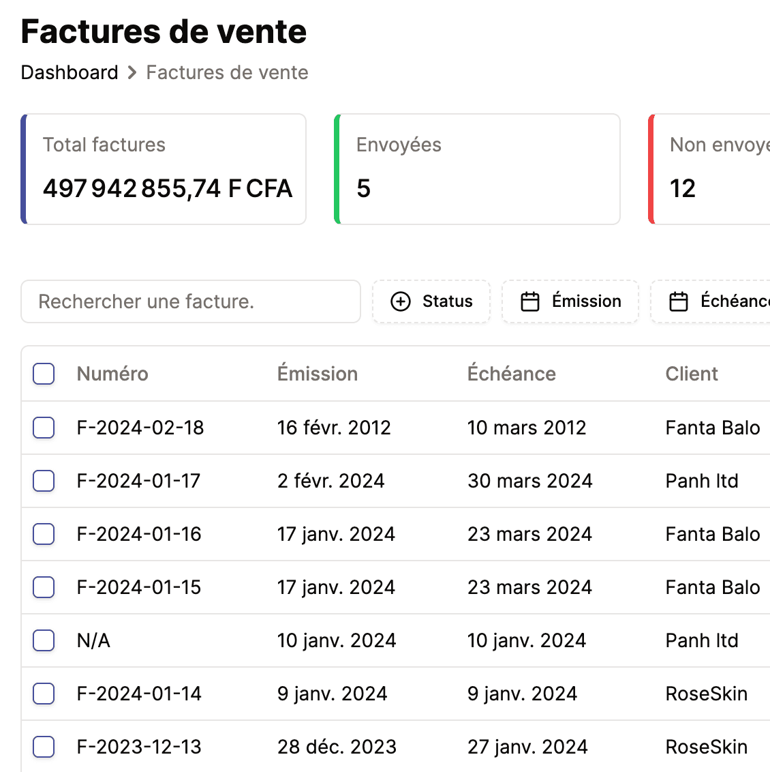Select all invoices via the header checkbox
The width and height of the screenshot is (770, 772).
[43, 374]
